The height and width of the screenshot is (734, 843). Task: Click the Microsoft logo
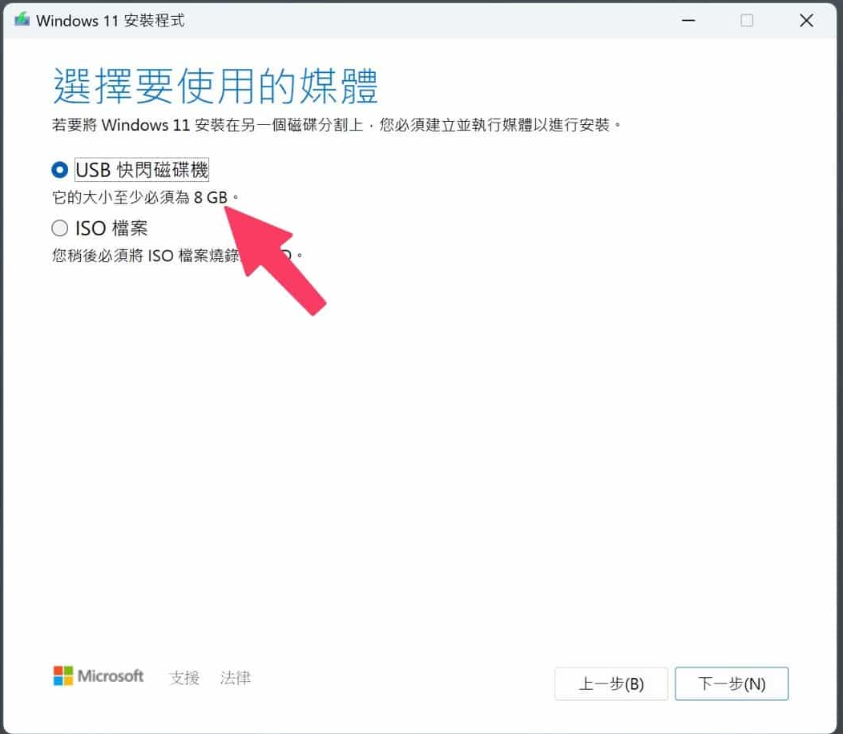click(x=99, y=676)
